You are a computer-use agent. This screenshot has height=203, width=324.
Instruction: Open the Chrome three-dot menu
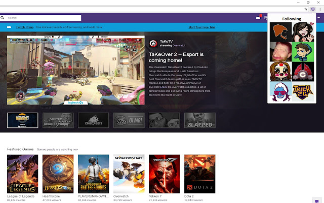320,9
